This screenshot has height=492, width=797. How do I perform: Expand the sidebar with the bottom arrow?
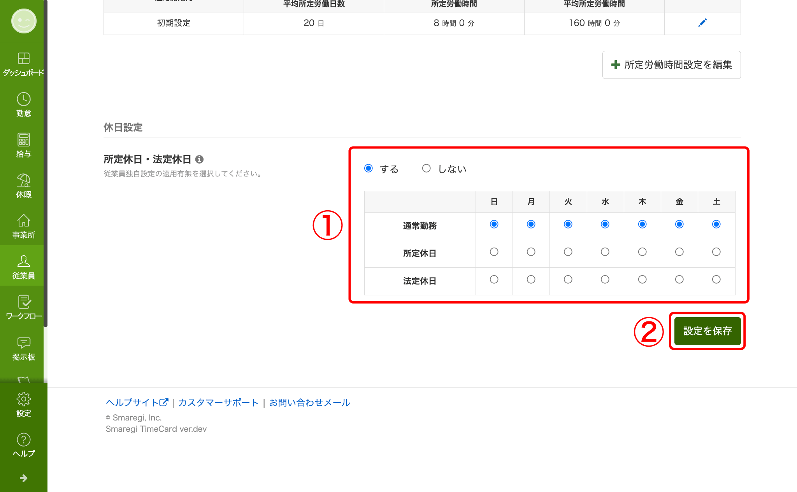click(23, 478)
